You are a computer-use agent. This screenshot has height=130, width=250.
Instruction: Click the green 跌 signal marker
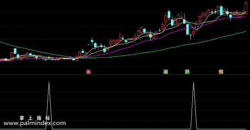coord(187,72)
